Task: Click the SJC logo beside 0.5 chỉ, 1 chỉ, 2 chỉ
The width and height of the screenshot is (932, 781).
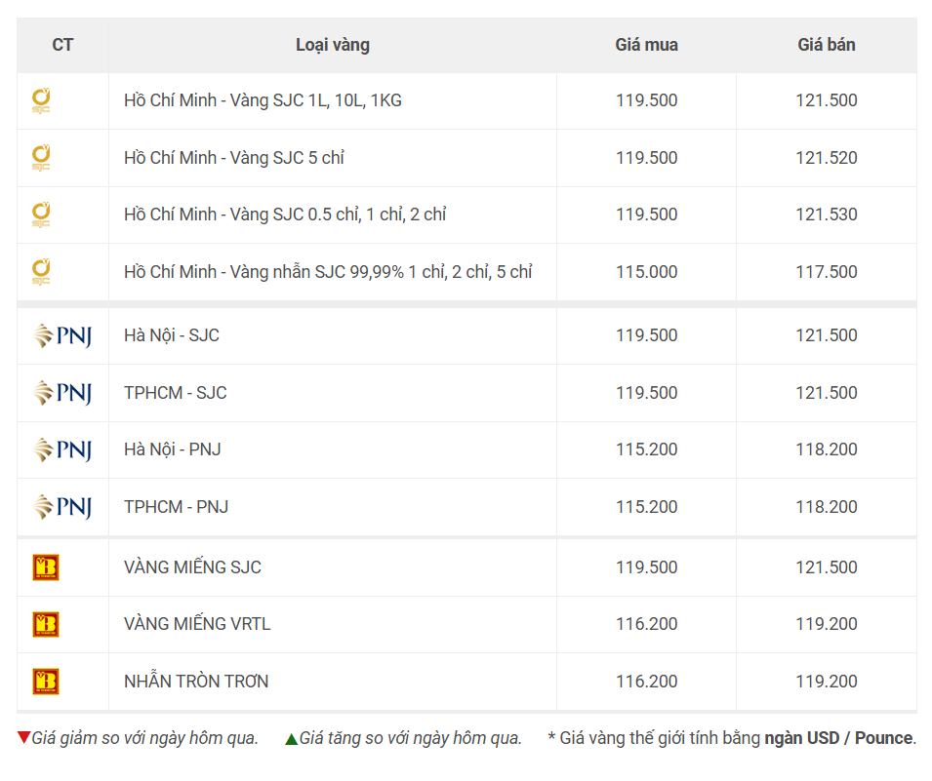Action: coord(41,215)
